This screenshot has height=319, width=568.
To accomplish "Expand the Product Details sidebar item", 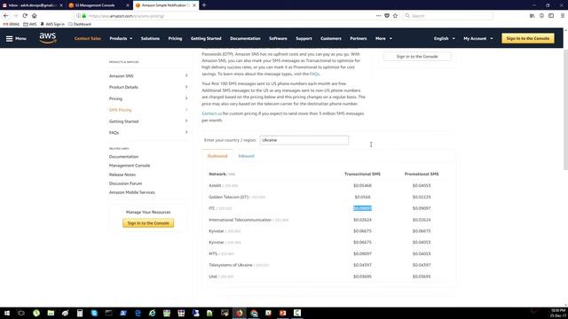I will pyautogui.click(x=148, y=87).
